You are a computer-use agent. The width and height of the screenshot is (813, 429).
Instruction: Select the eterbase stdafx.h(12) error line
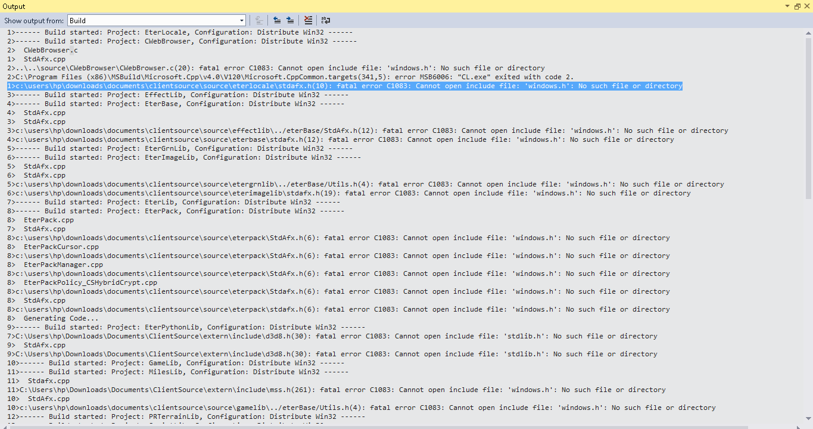click(341, 139)
